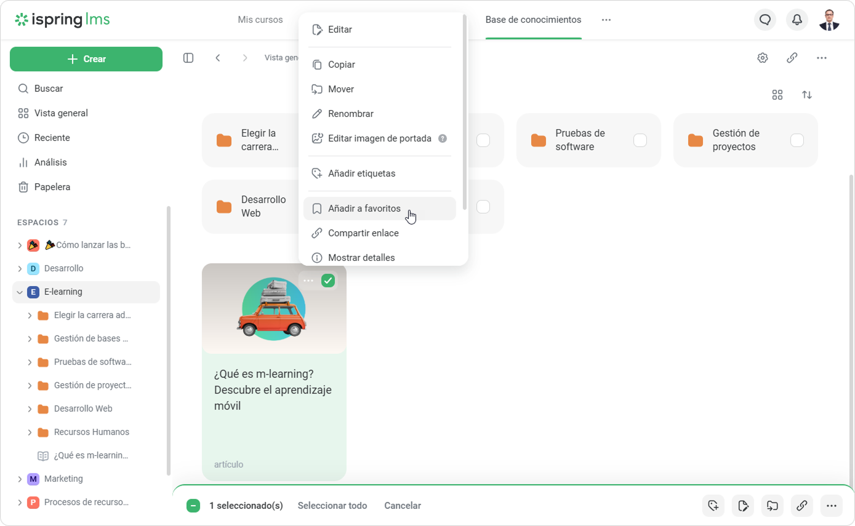Image resolution: width=855 pixels, height=526 pixels.
Task: Toggle the sidebar panel icon
Action: pos(188,58)
